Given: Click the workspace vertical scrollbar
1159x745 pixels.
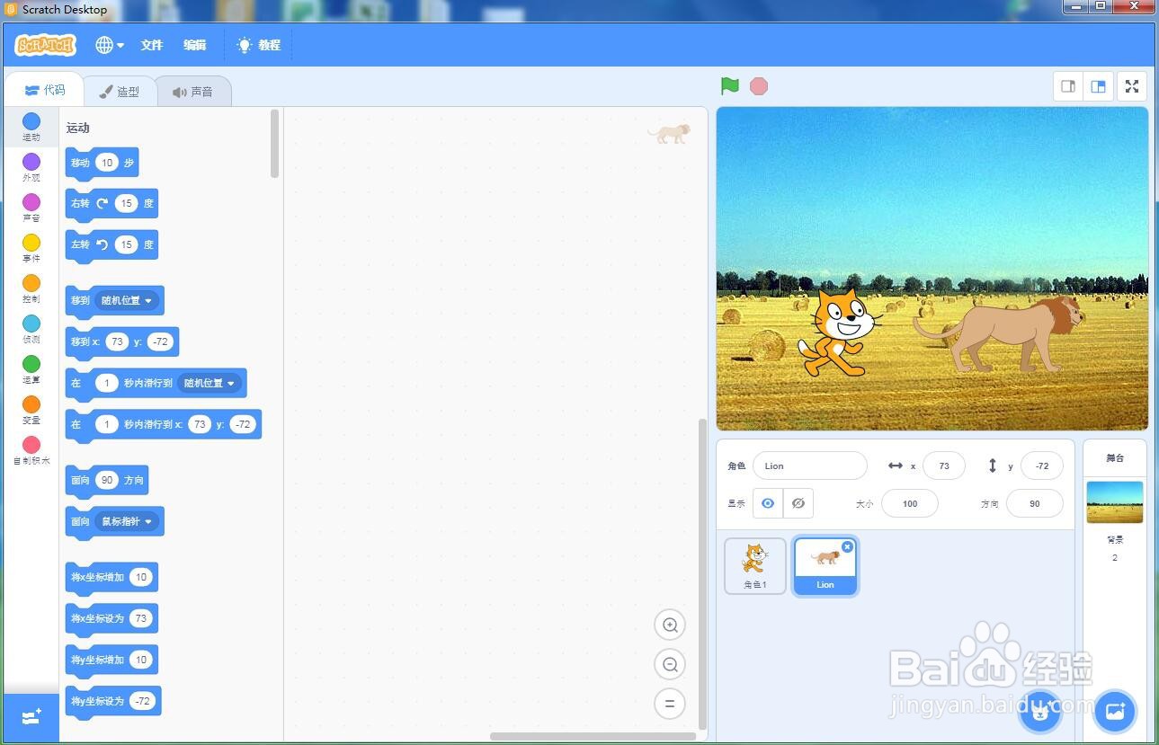Looking at the screenshot, I should (x=703, y=573).
